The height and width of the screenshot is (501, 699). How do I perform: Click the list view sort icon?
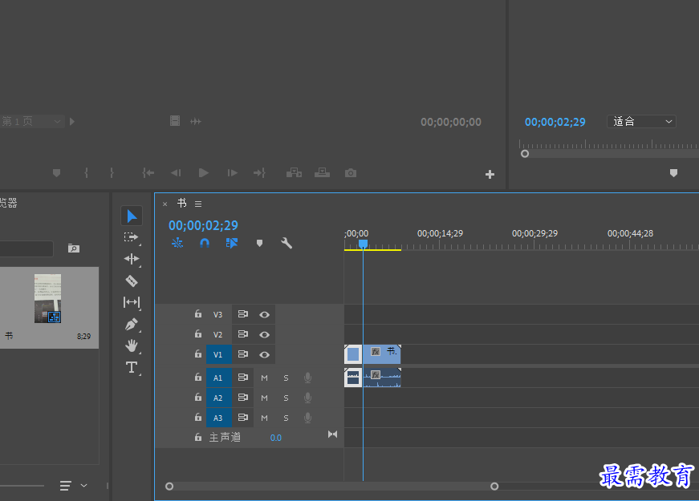[66, 486]
